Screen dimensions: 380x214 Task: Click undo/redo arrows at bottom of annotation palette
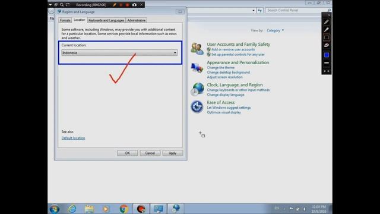327,71
